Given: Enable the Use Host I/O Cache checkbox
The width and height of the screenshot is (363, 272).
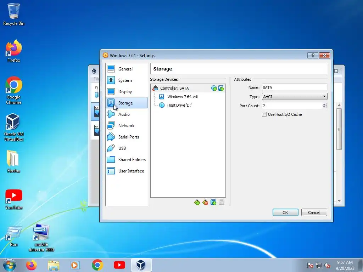Looking at the screenshot, I should pos(264,114).
